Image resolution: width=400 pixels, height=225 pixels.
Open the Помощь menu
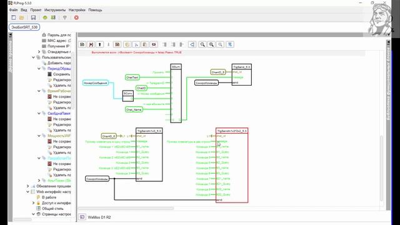click(x=95, y=10)
